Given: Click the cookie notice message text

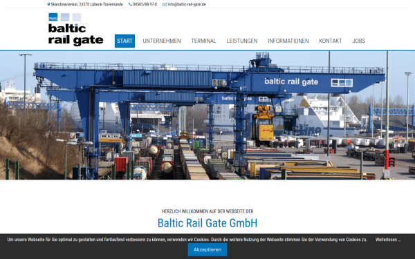Looking at the screenshot, I should 187,240.
